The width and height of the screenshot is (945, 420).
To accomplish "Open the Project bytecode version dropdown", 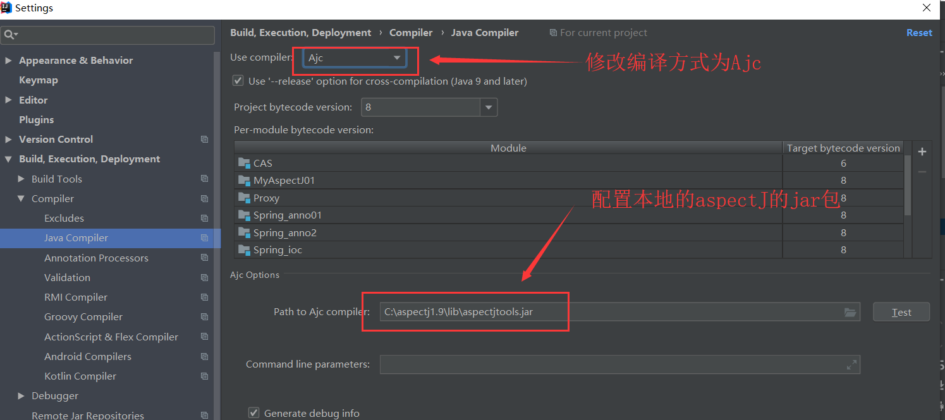I will 488,107.
